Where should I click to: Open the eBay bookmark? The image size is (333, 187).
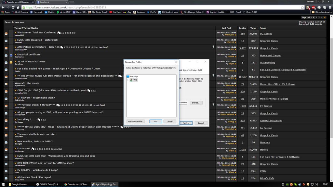pyautogui.click(x=127, y=12)
